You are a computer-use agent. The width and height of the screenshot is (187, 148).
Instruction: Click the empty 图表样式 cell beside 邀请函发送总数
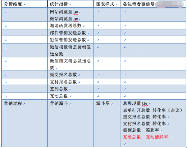coord(107,26)
